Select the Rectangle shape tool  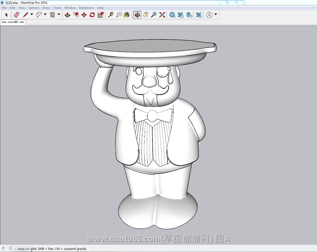[x=53, y=15]
